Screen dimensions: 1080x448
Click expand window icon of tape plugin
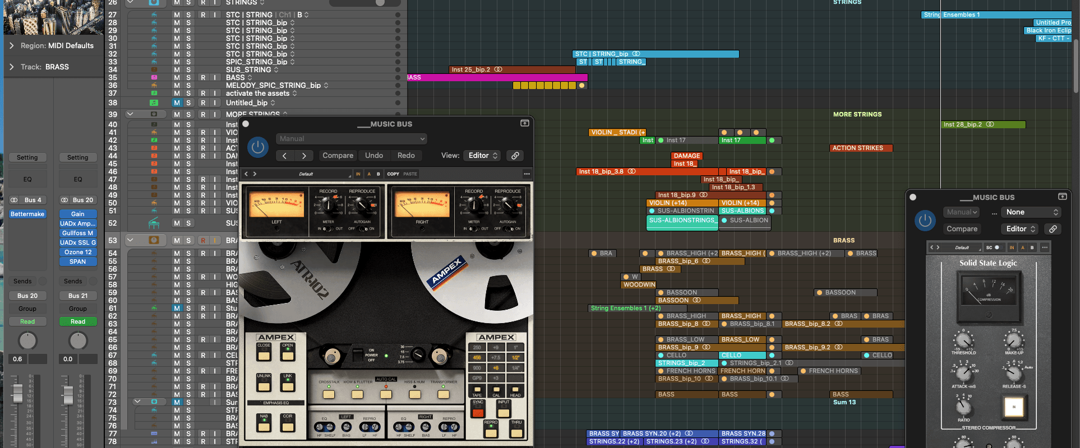tap(525, 123)
